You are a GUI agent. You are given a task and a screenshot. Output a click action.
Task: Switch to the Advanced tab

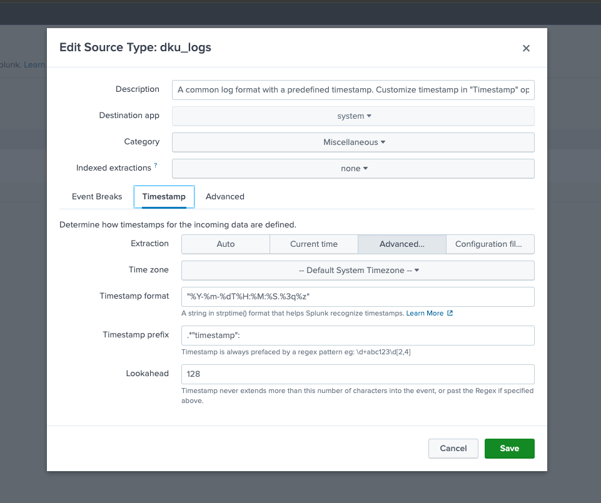pyautogui.click(x=225, y=196)
